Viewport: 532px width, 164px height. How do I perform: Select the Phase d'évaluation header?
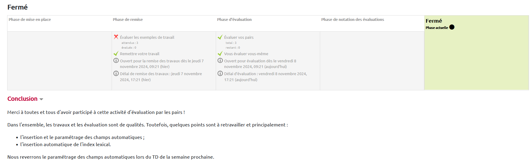(x=234, y=20)
